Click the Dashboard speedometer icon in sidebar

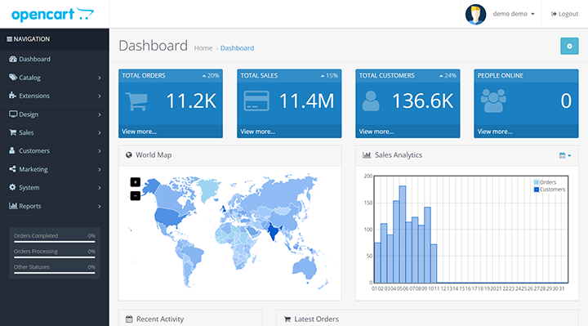13,59
